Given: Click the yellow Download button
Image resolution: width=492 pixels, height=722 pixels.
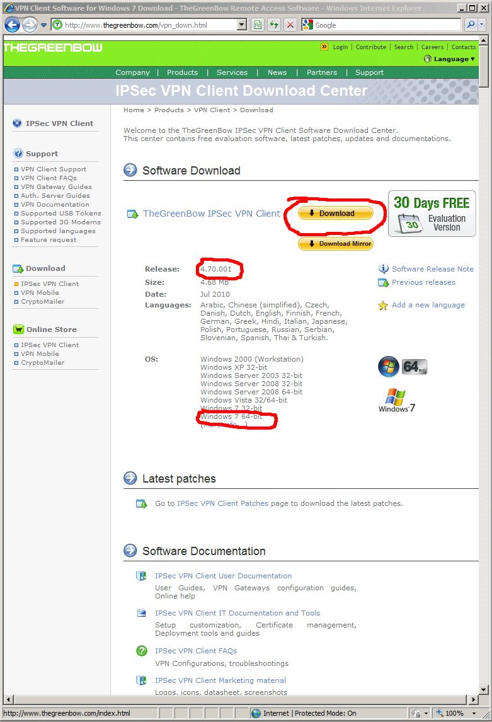Looking at the screenshot, I should (x=336, y=213).
